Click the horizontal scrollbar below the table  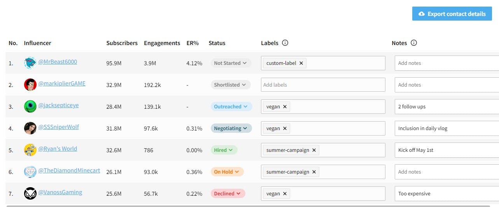pos(249,206)
